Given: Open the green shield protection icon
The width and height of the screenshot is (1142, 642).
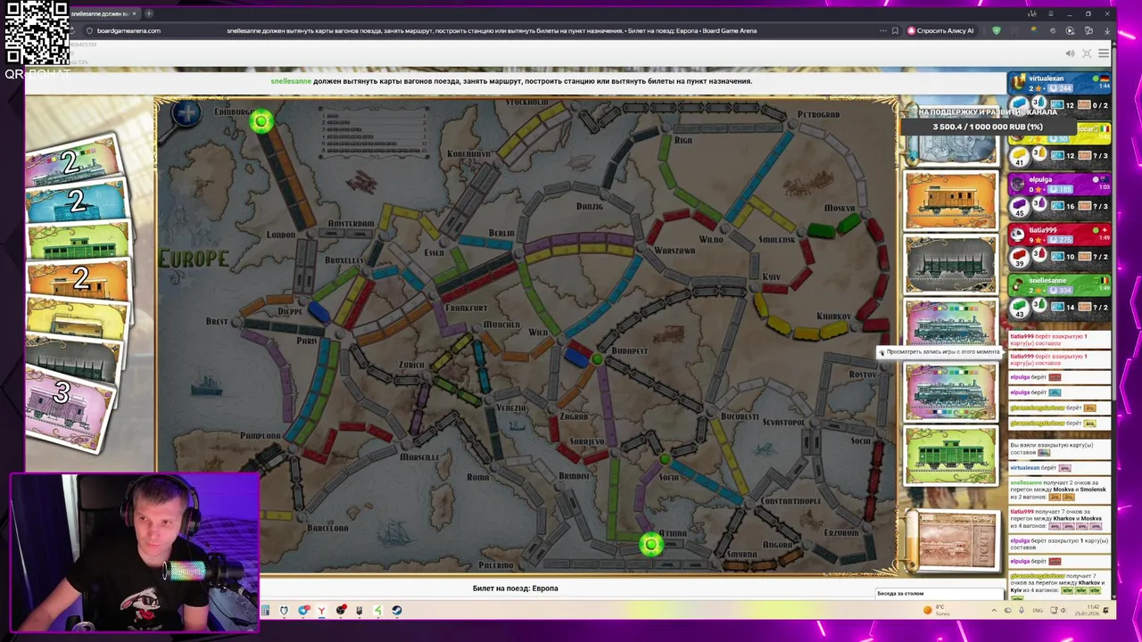Looking at the screenshot, I should 997,30.
